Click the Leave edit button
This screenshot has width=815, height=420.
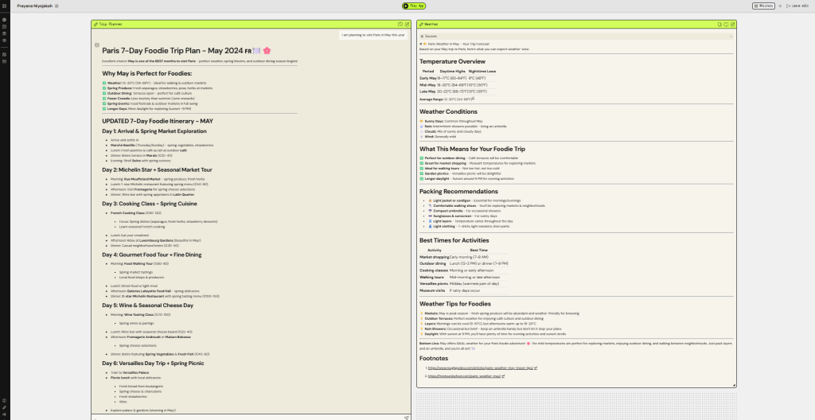click(x=799, y=6)
